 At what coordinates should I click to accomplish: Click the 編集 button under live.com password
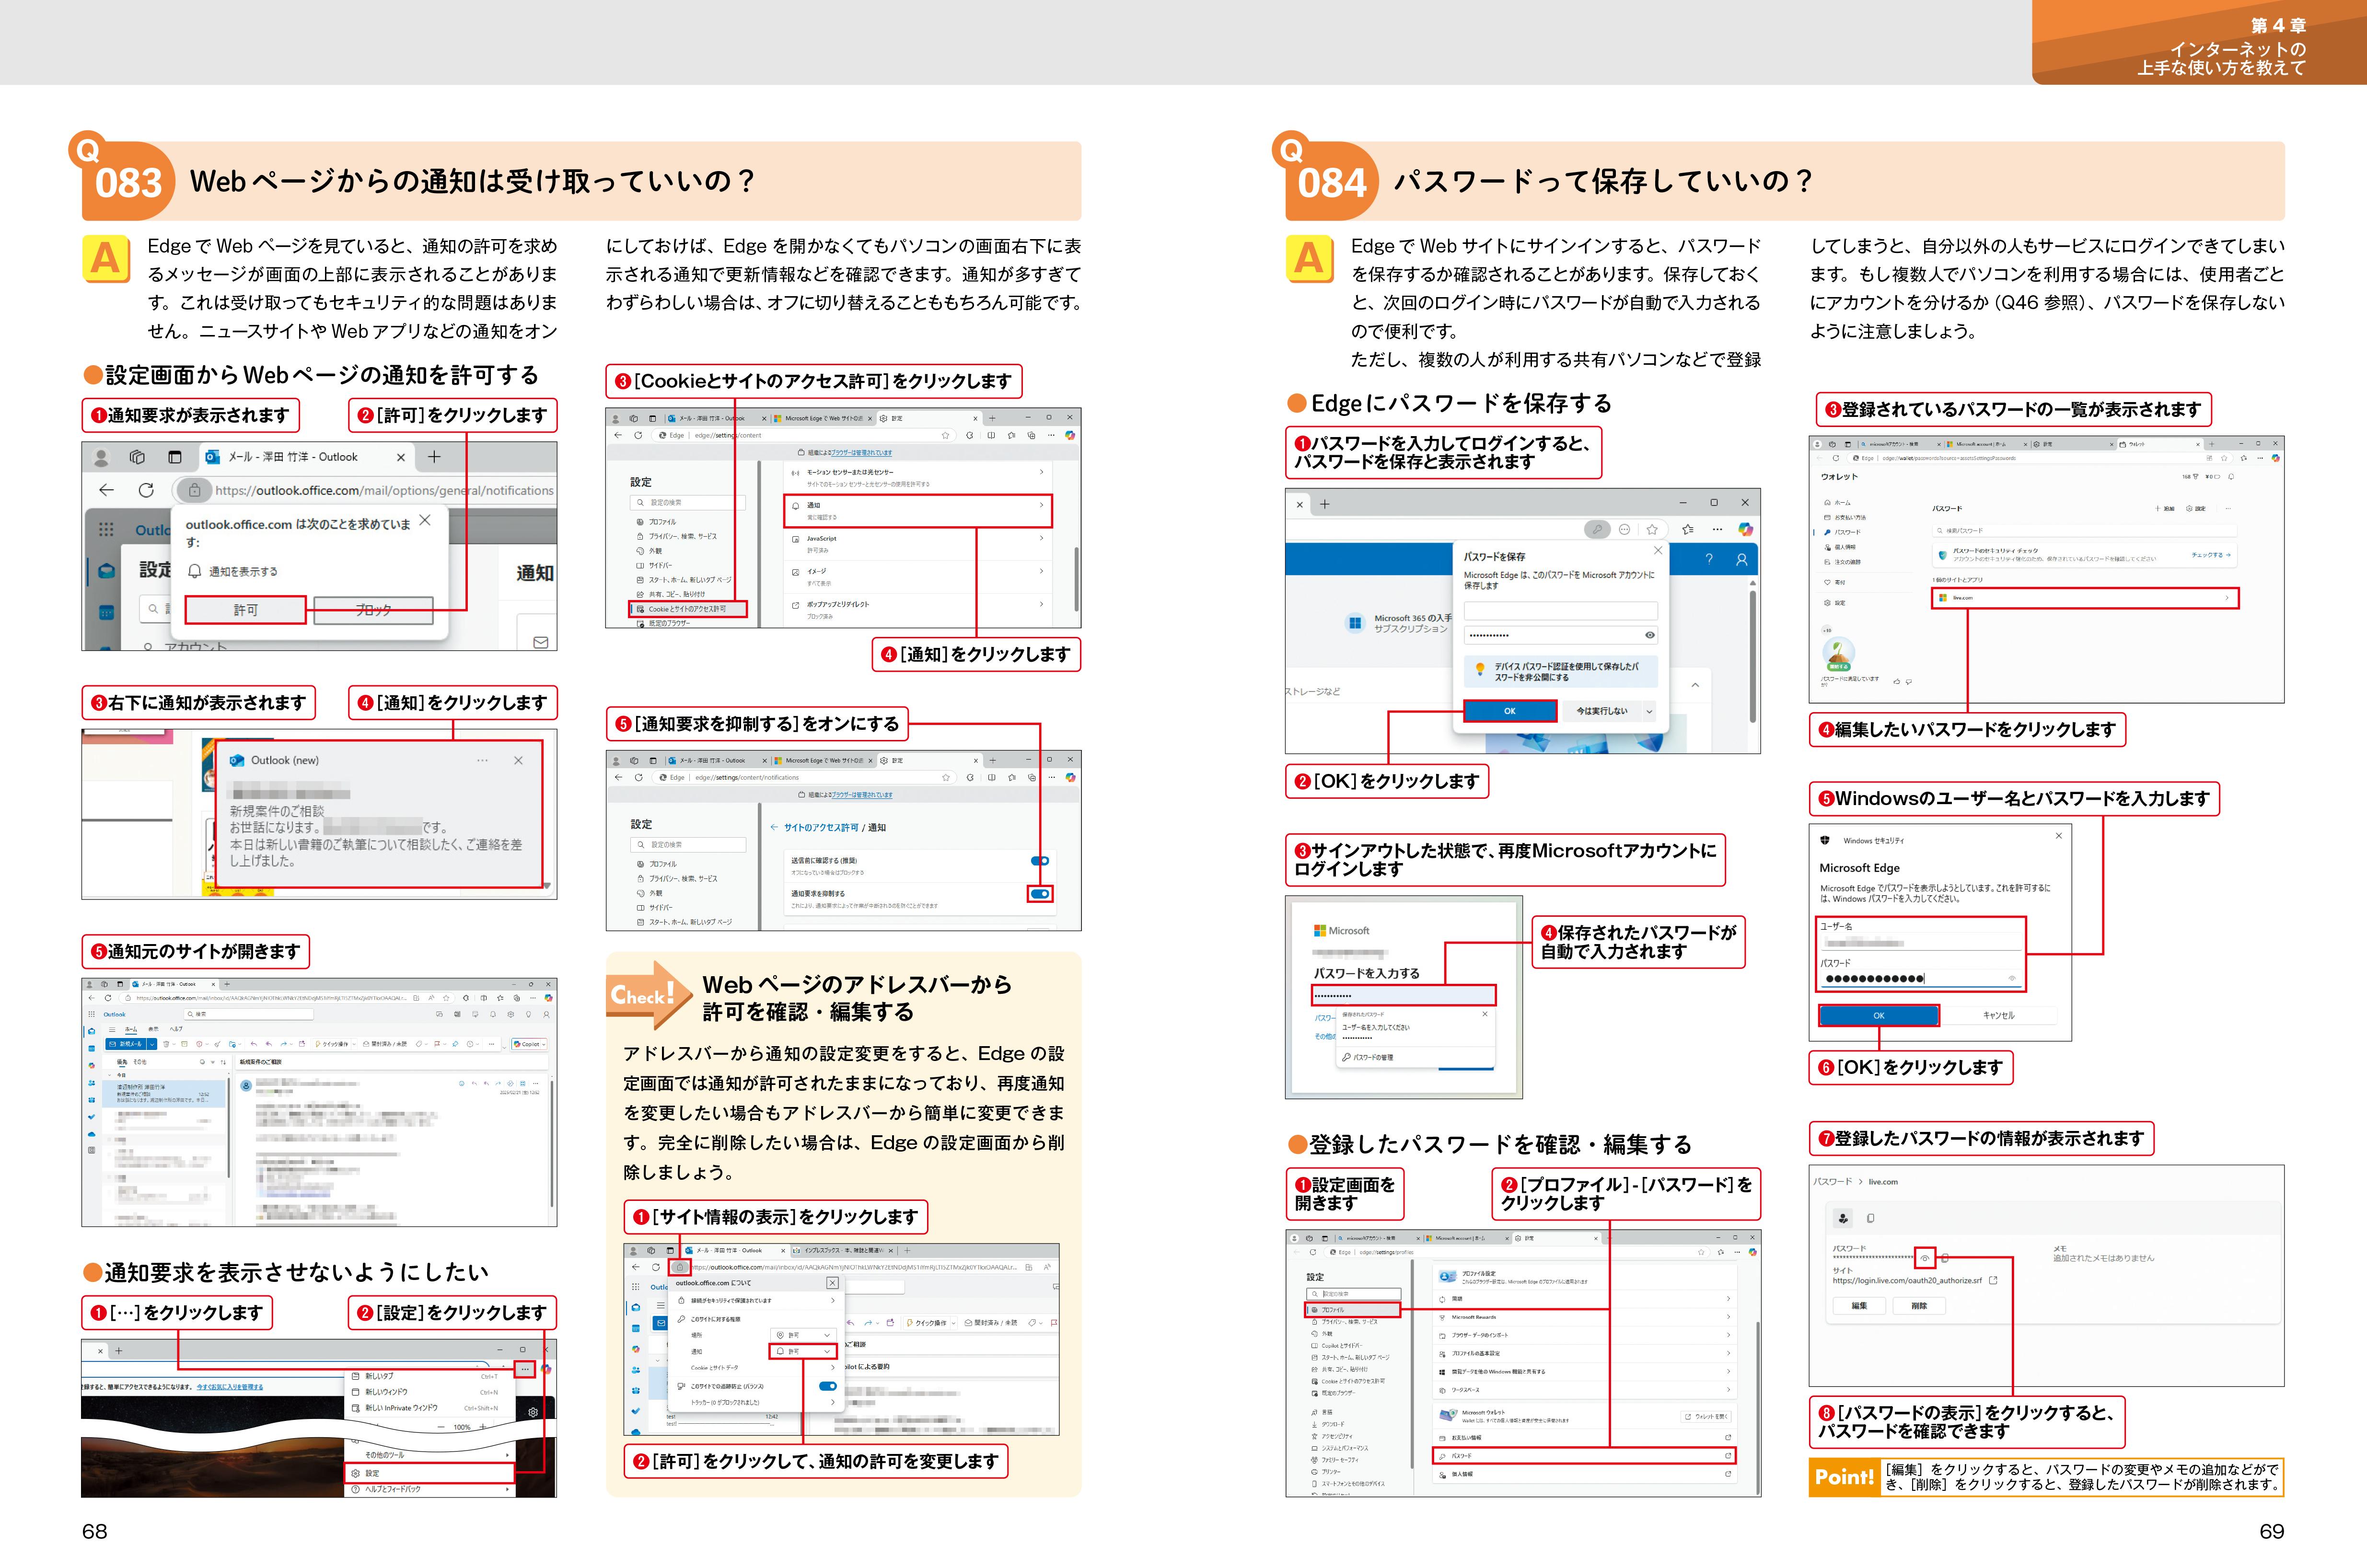click(1859, 1306)
